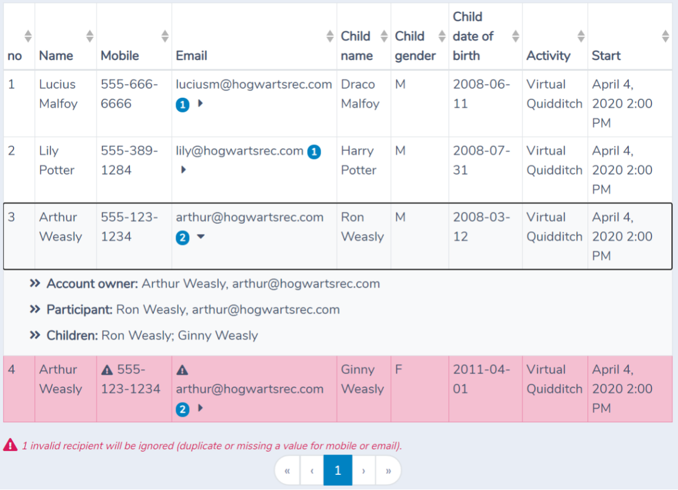Image resolution: width=678 pixels, height=490 pixels.
Task: Click birth date 2008-06-11
Action: [x=481, y=94]
